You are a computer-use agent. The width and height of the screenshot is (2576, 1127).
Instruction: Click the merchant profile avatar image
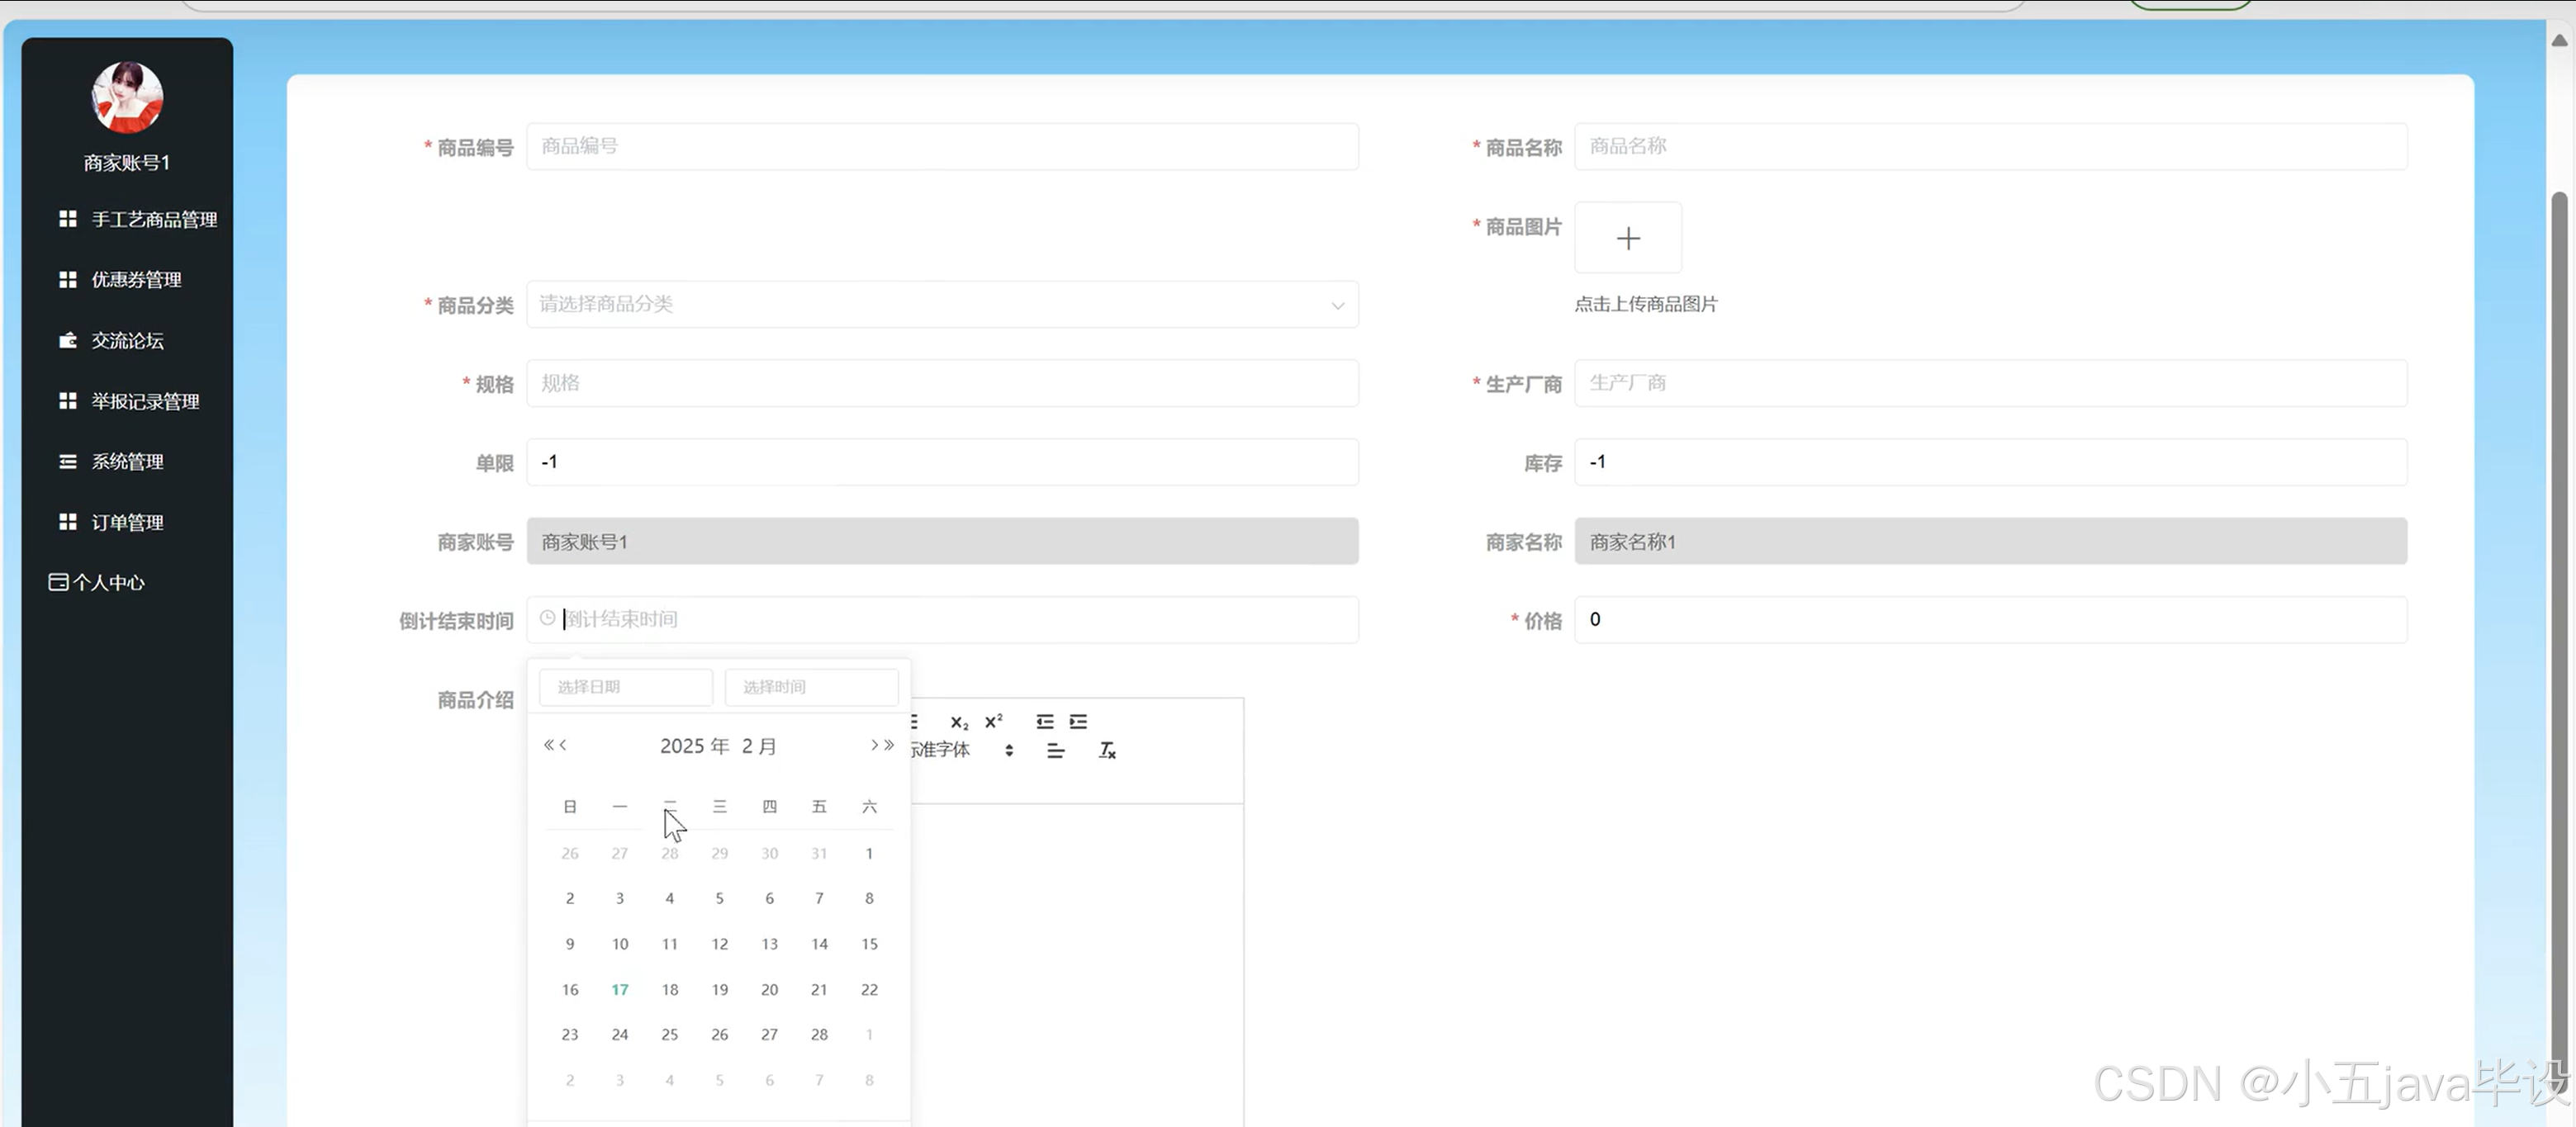(x=126, y=97)
